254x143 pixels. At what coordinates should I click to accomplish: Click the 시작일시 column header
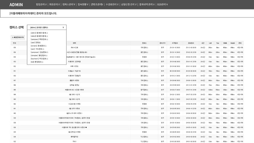coord(175,43)
